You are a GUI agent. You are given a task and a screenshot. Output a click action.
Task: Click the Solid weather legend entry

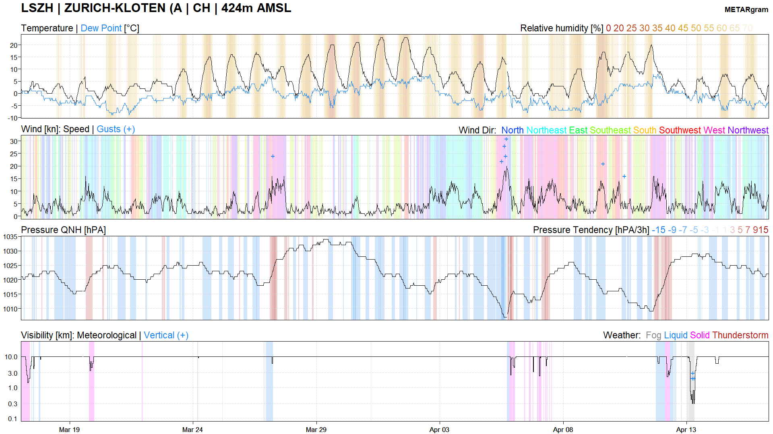[699, 335]
